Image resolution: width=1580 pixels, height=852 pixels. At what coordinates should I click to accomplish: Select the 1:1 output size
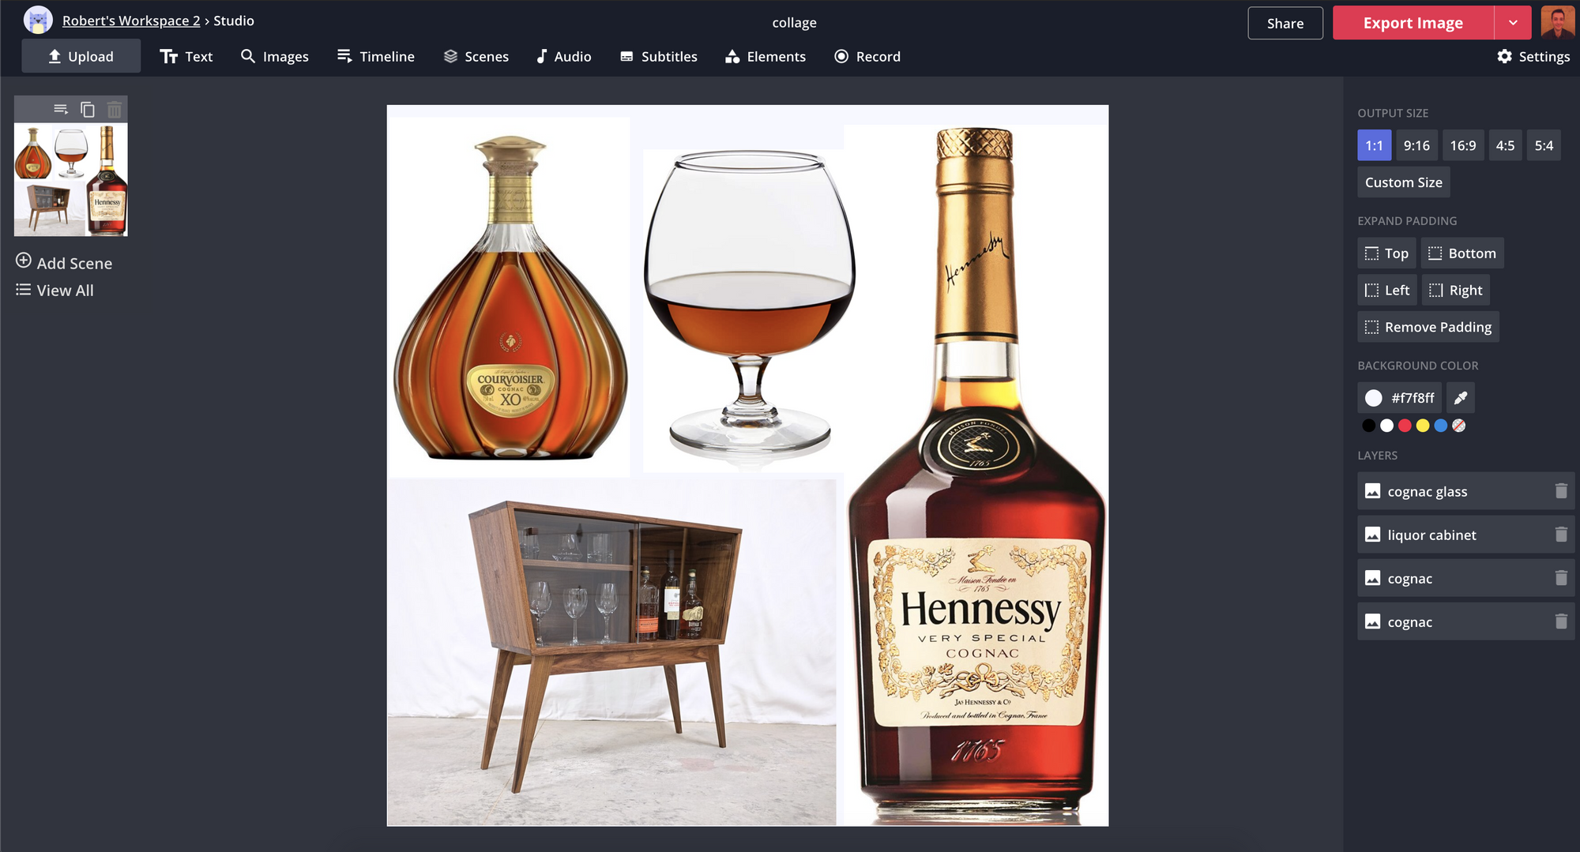pyautogui.click(x=1375, y=145)
